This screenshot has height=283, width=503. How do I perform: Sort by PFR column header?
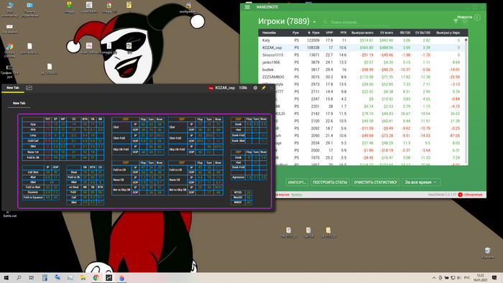point(343,33)
